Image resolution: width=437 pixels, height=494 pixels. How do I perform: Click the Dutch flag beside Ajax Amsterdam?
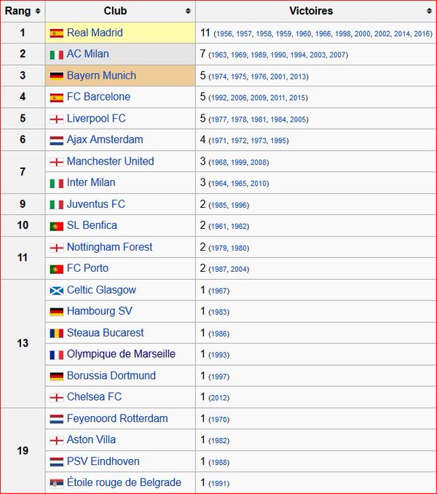57,140
